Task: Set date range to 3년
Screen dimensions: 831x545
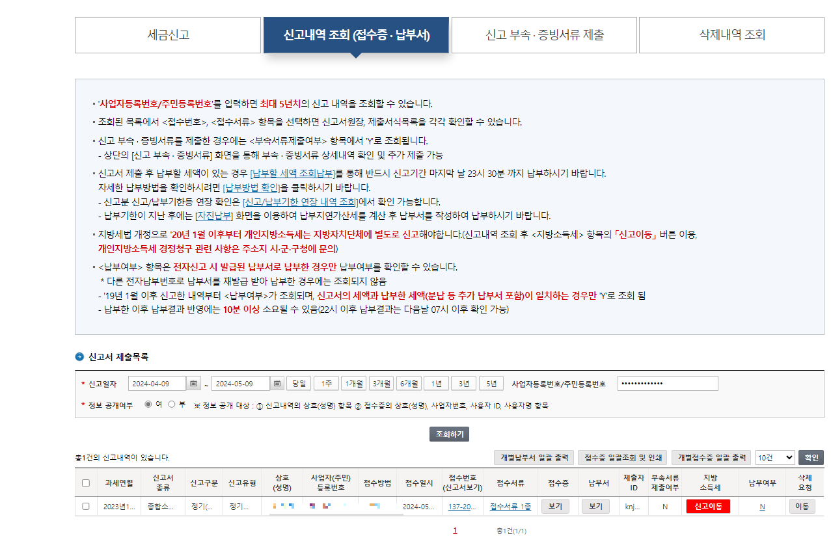Action: click(463, 384)
